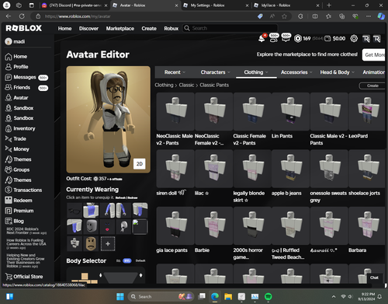
Task: Select the Lin Pants item
Action: (x=290, y=115)
